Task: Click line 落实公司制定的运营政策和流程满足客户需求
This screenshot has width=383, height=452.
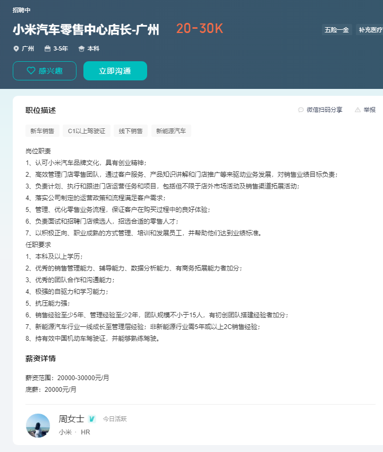Action: pos(96,198)
